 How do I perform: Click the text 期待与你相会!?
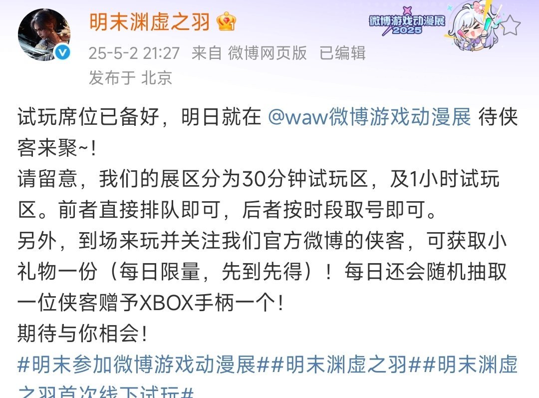click(82, 333)
